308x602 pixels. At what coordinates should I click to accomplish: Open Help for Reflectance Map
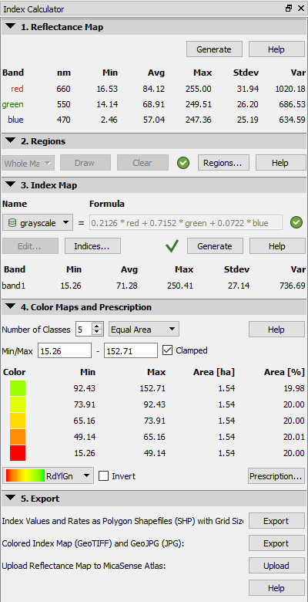(x=276, y=49)
